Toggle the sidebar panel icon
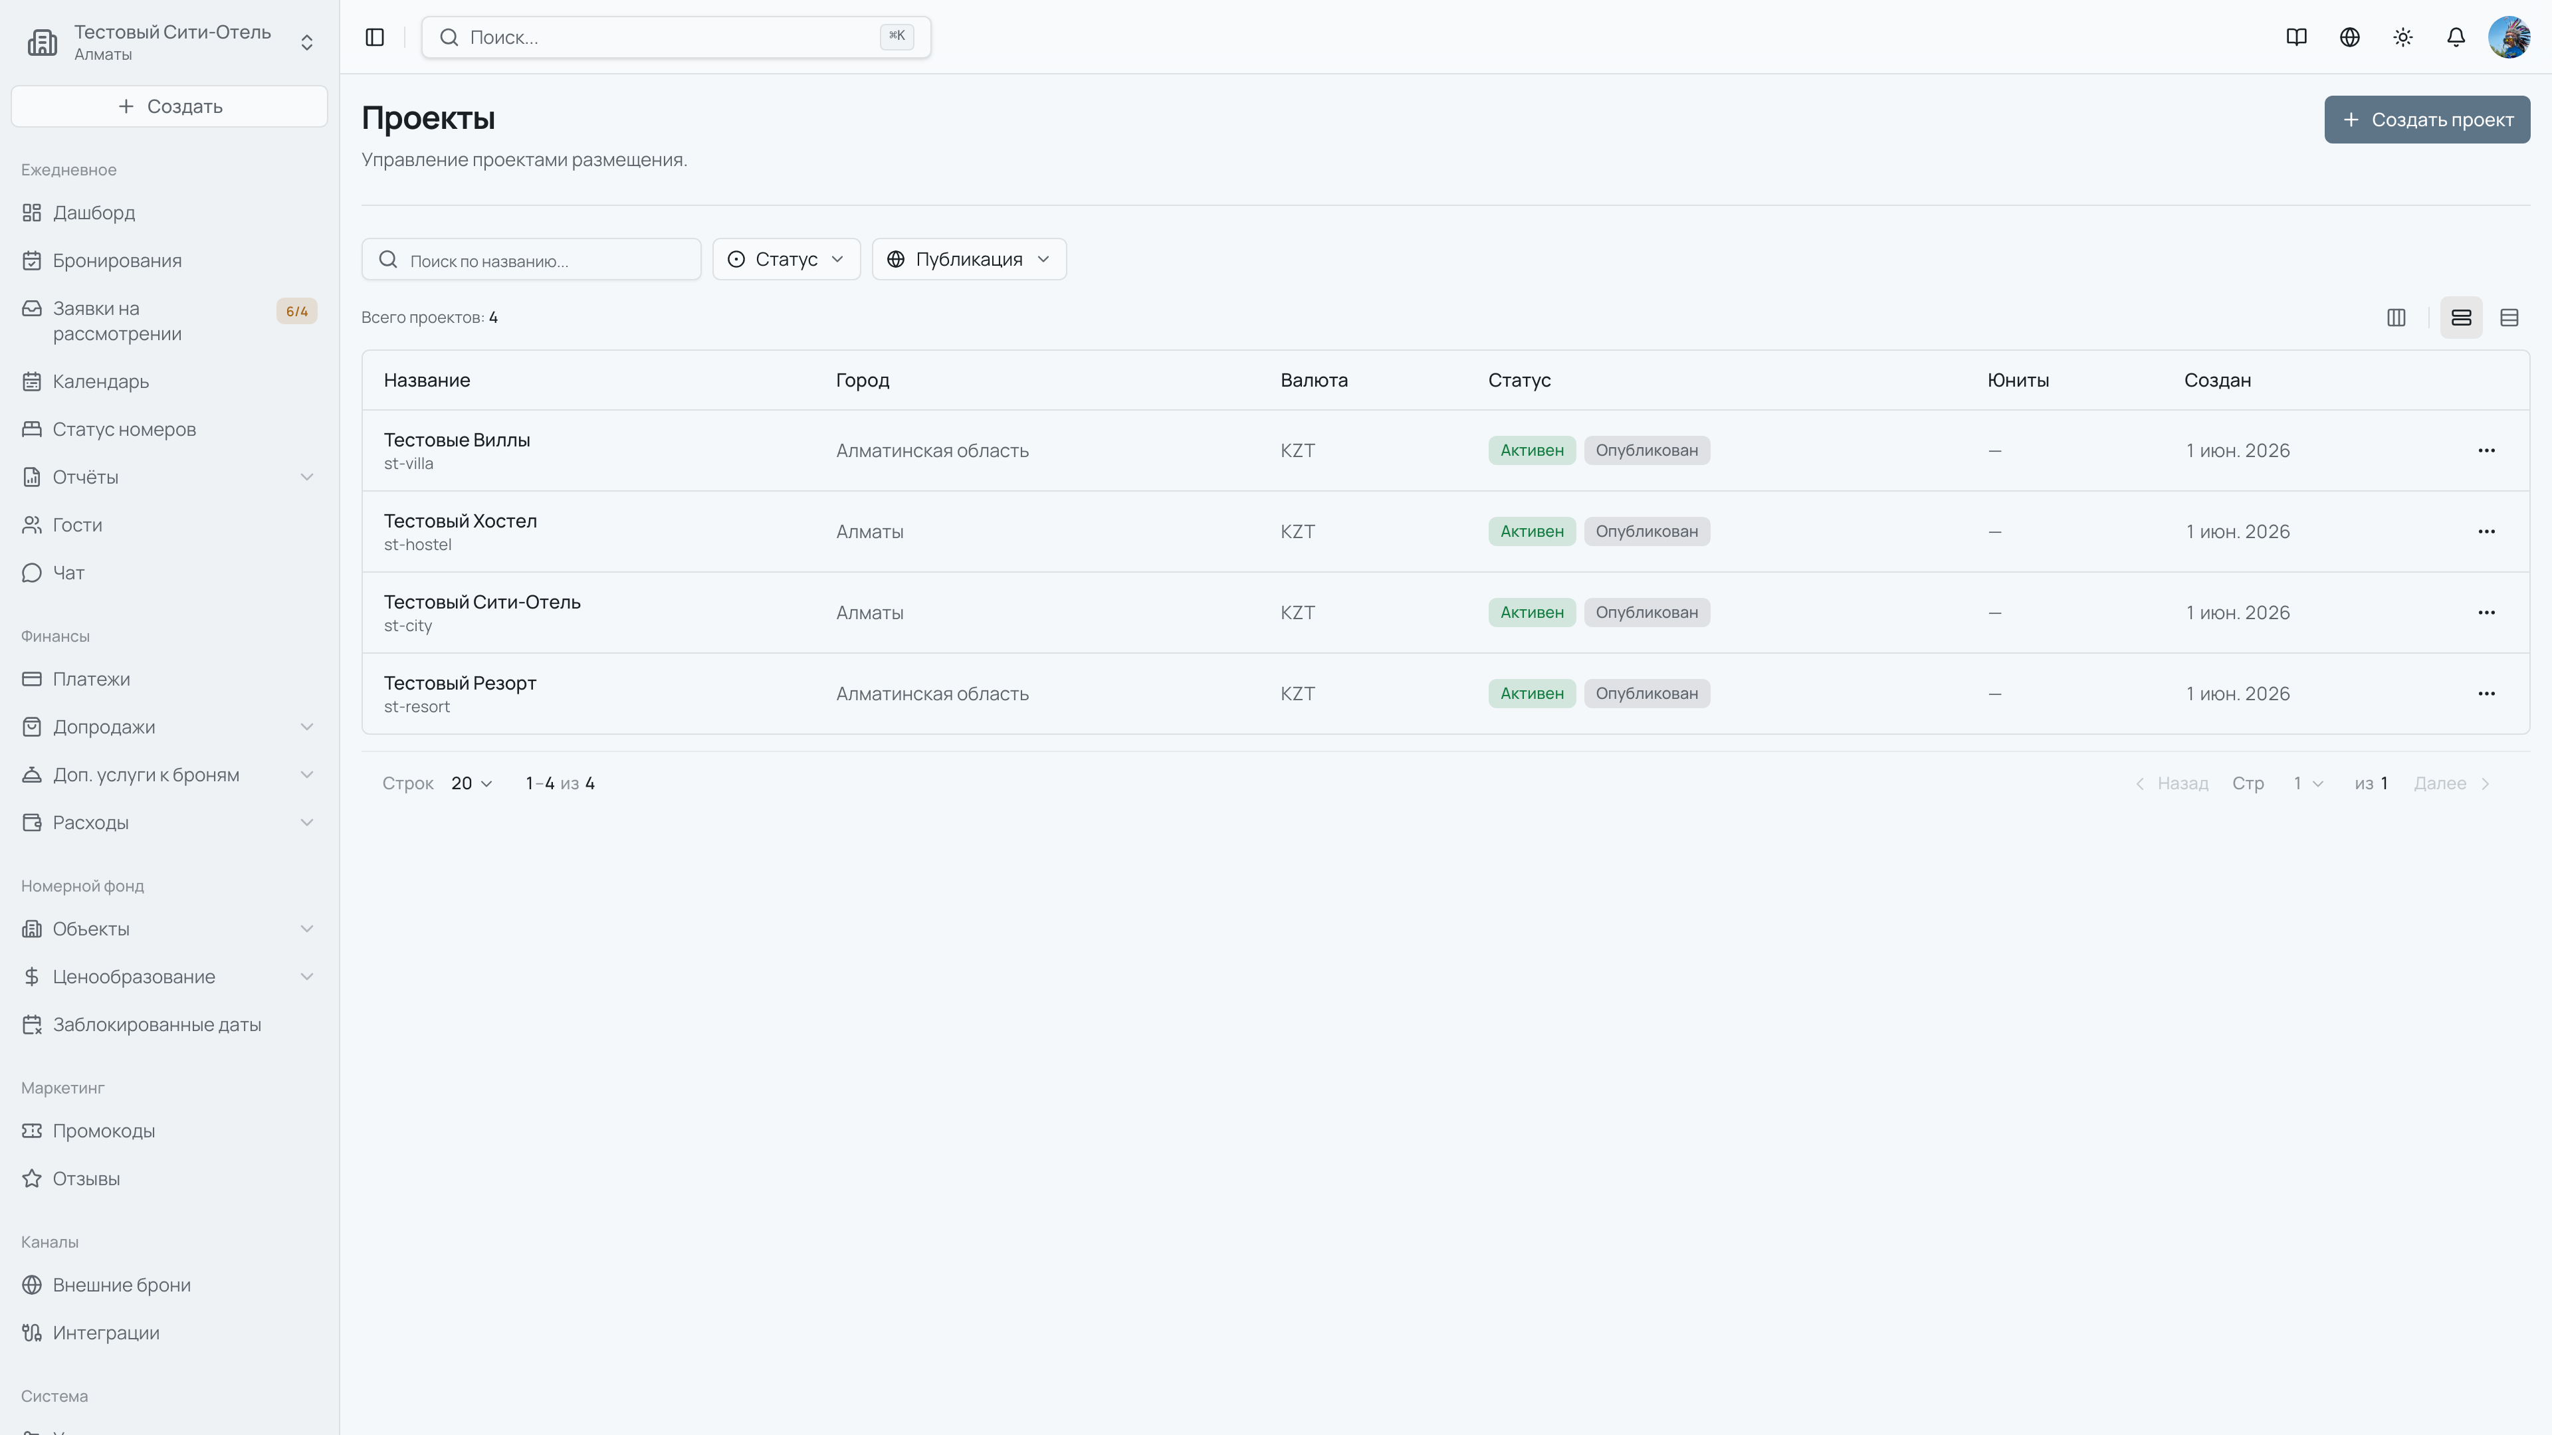The height and width of the screenshot is (1435, 2552). click(x=374, y=37)
